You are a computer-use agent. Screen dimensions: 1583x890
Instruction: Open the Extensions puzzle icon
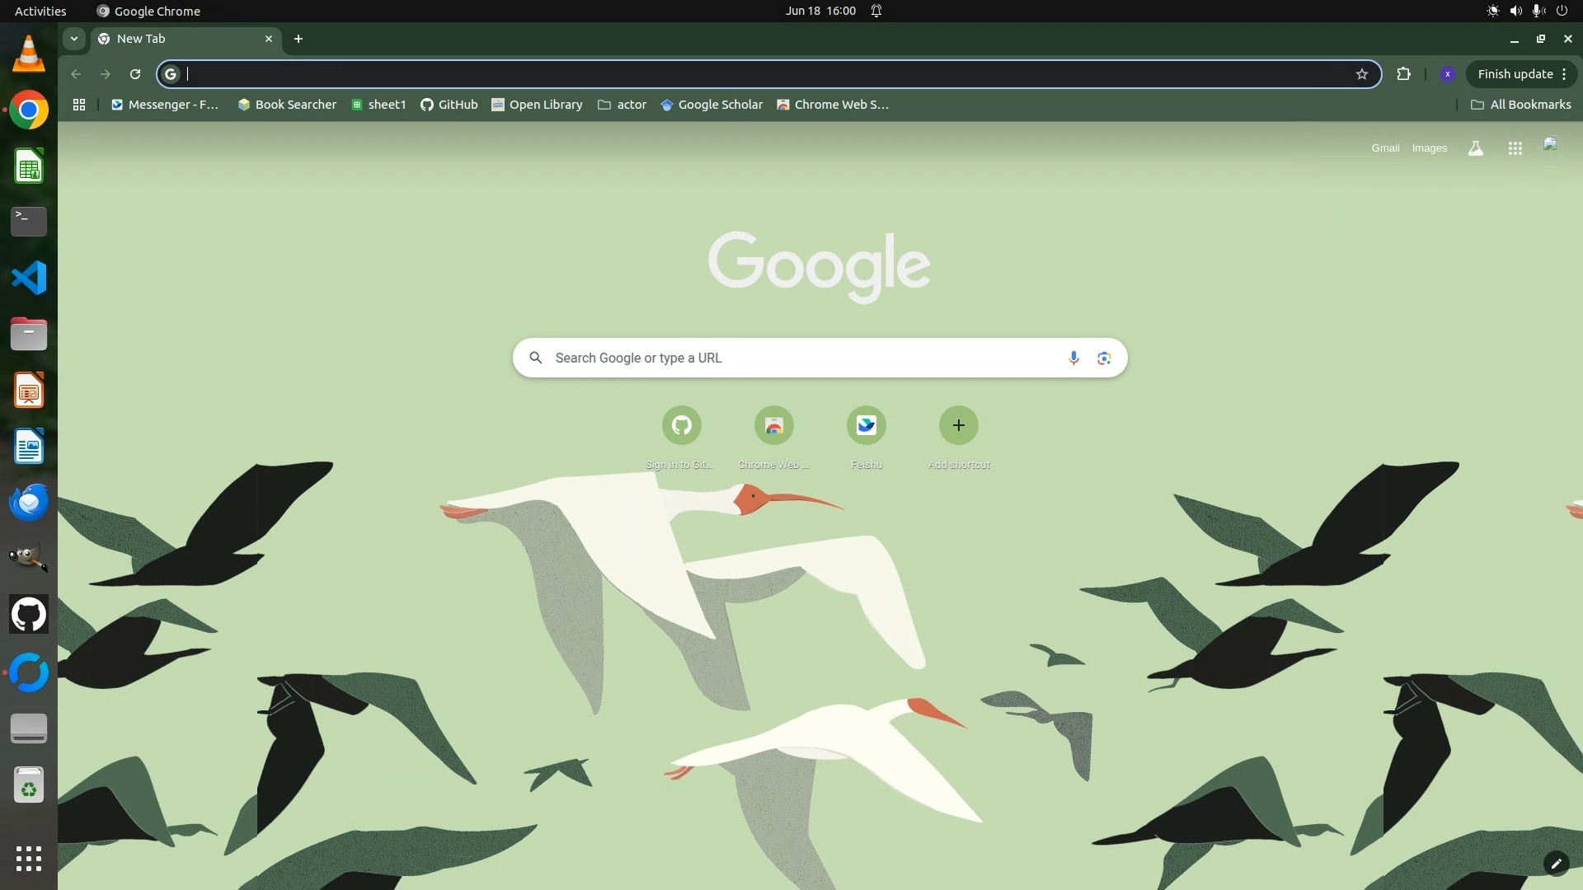coord(1403,74)
